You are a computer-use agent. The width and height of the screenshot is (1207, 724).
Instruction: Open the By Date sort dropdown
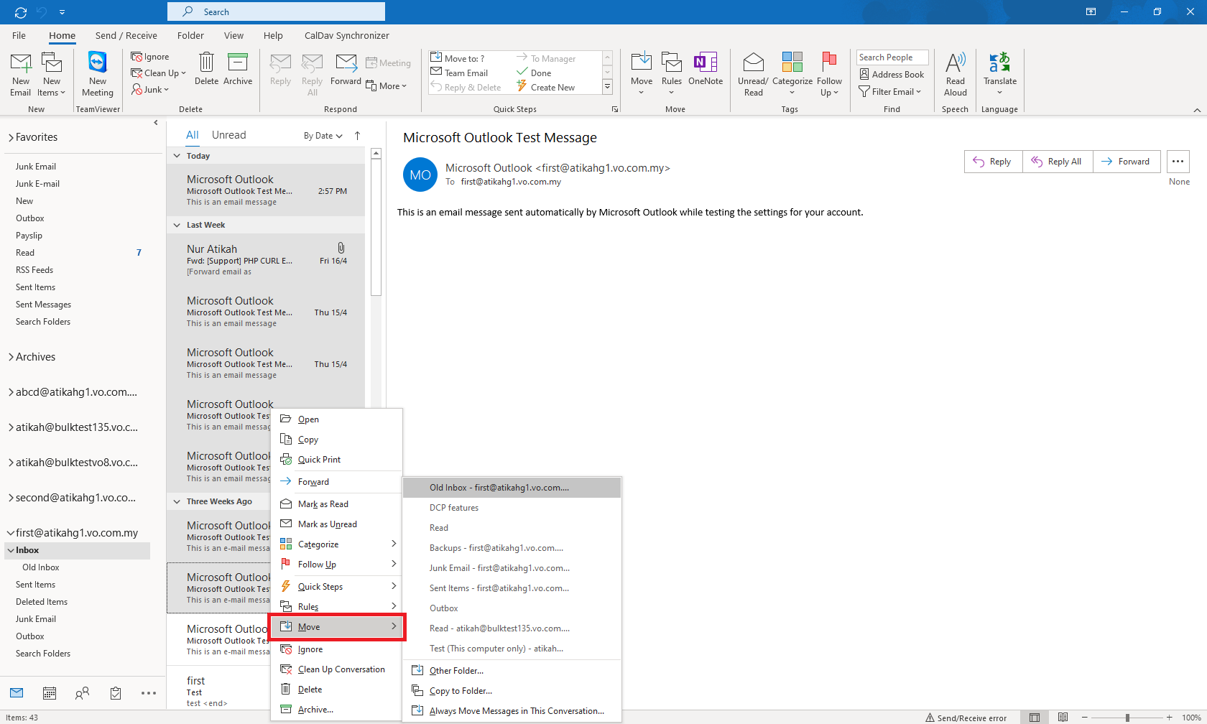tap(323, 136)
